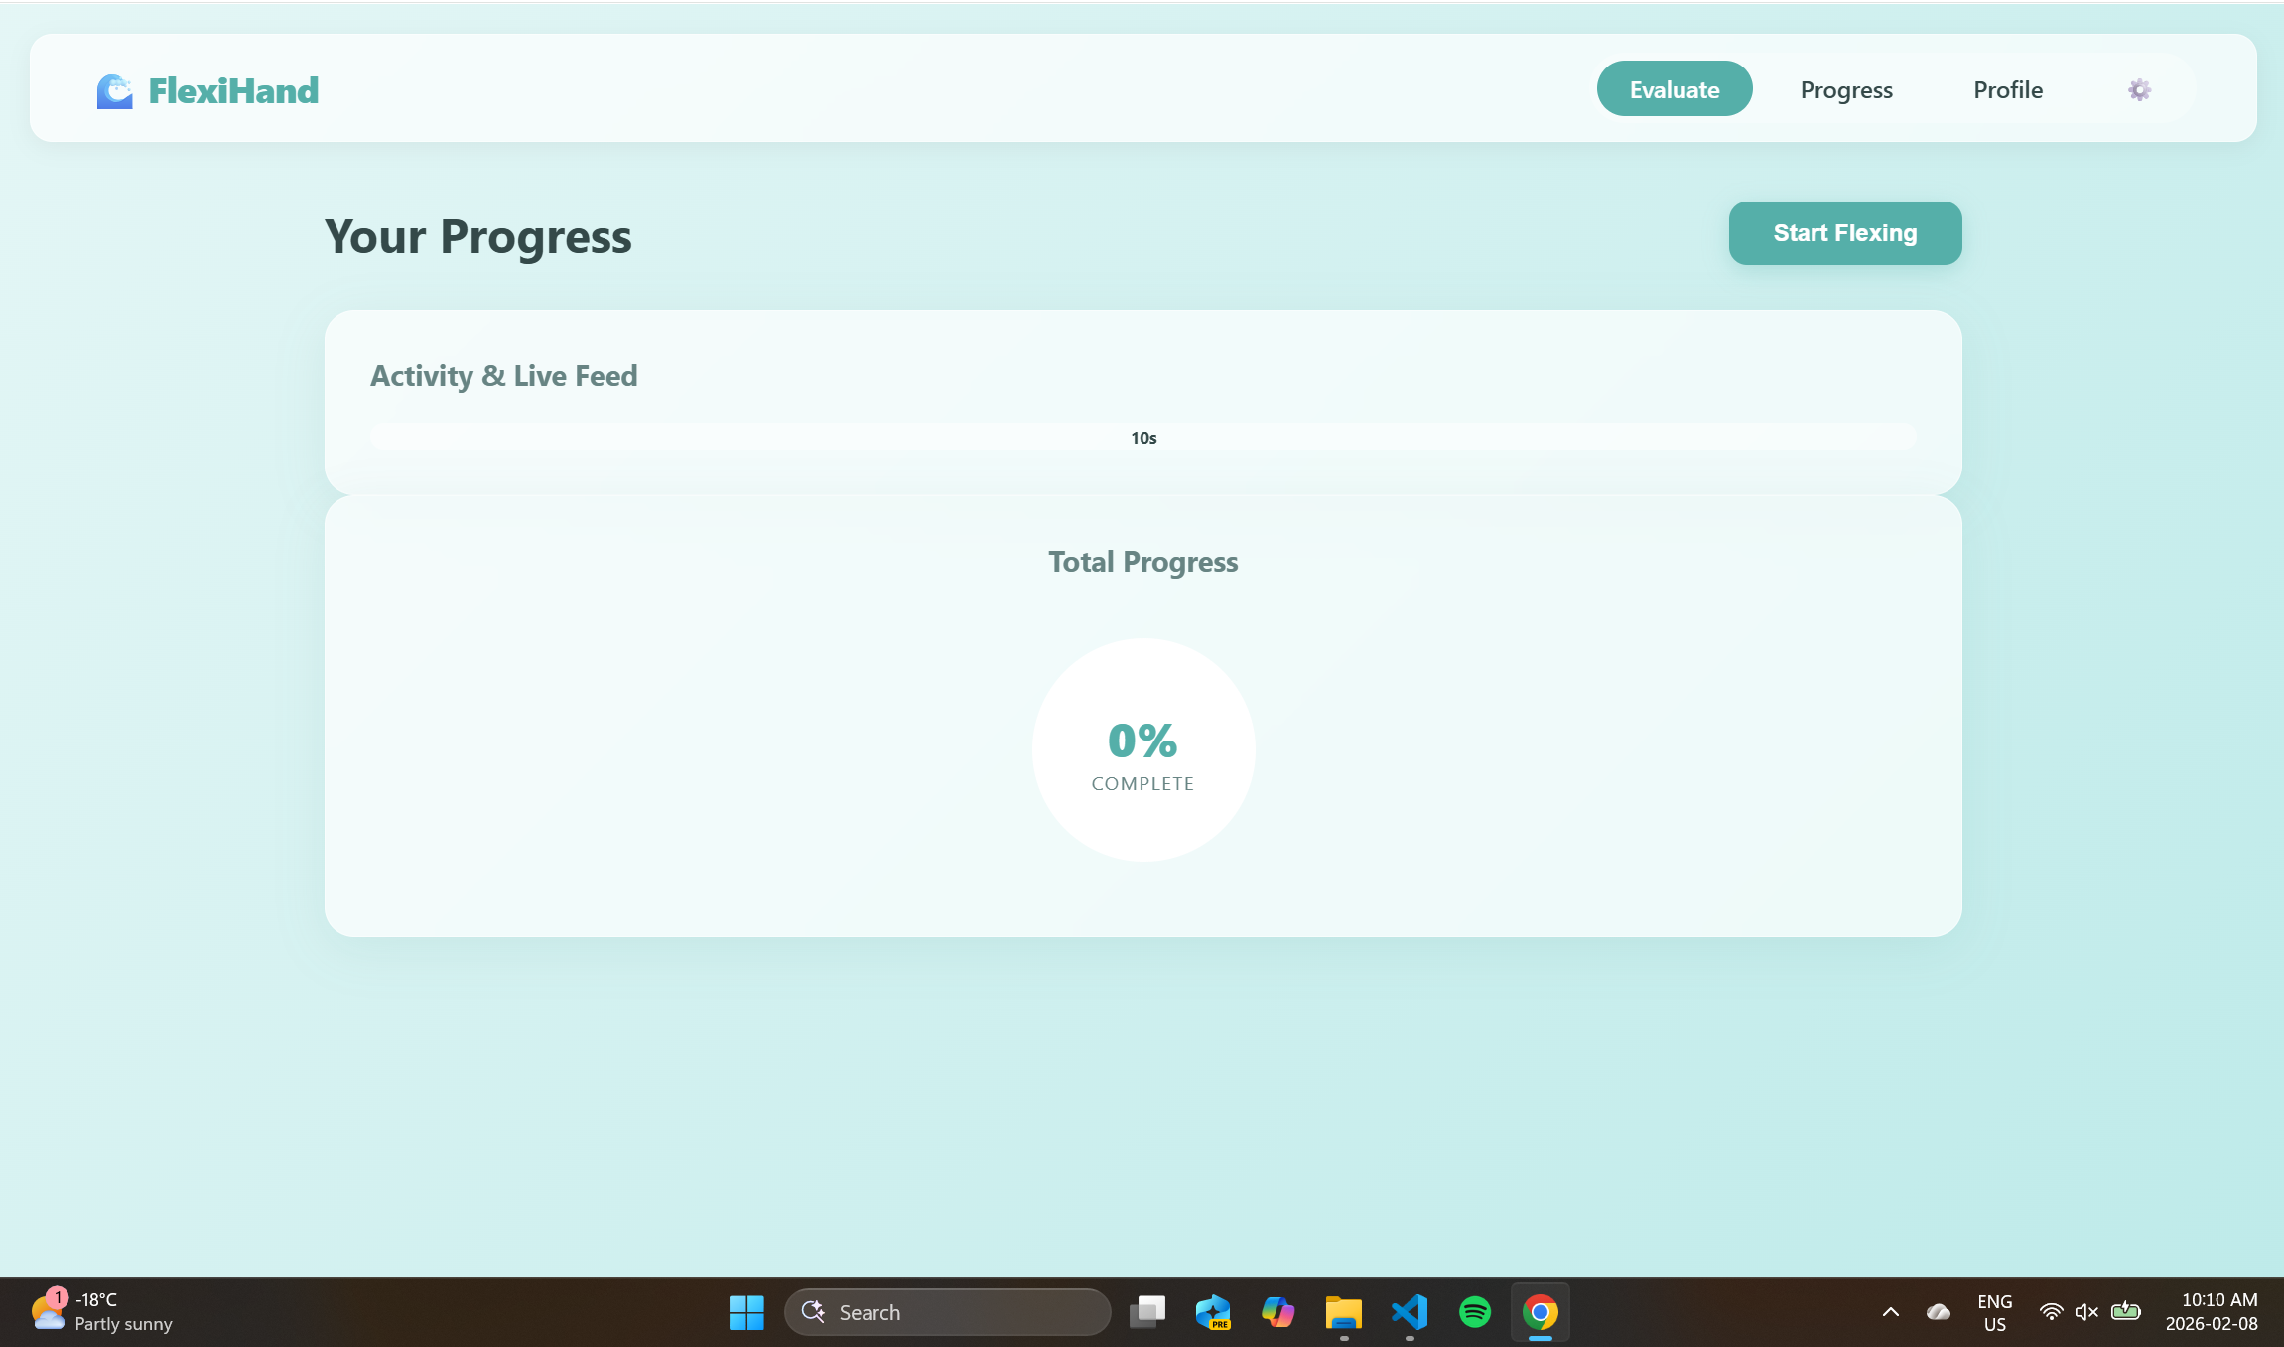Show hidden system tray icons chevron

tap(1890, 1312)
